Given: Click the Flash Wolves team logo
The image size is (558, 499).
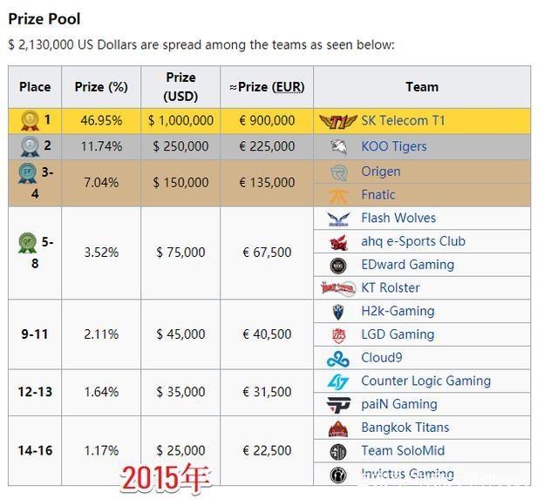Looking at the screenshot, I should (338, 219).
